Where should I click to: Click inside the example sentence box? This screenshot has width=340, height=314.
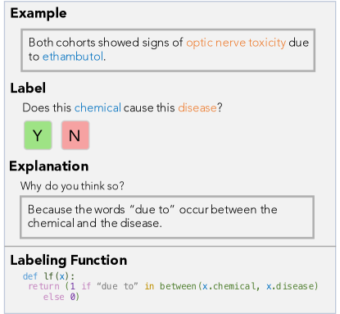pos(168,50)
